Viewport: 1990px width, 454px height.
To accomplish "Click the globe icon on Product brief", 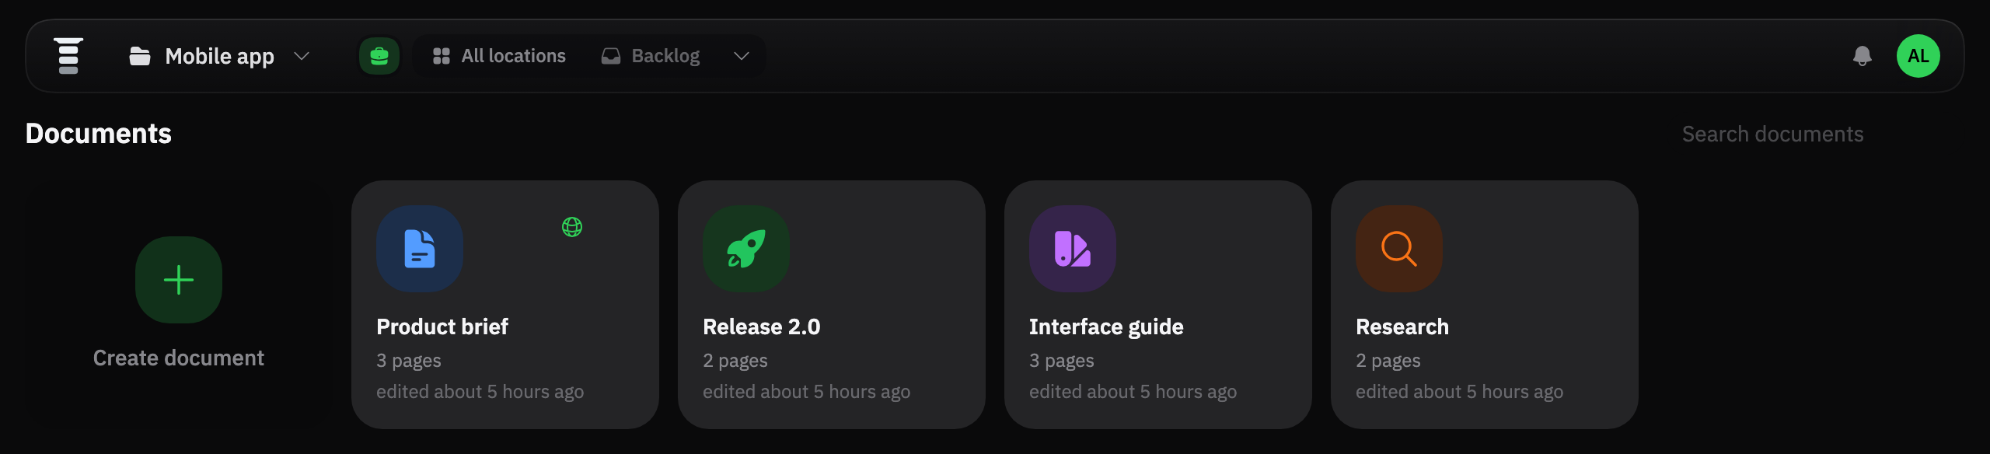I will (572, 227).
